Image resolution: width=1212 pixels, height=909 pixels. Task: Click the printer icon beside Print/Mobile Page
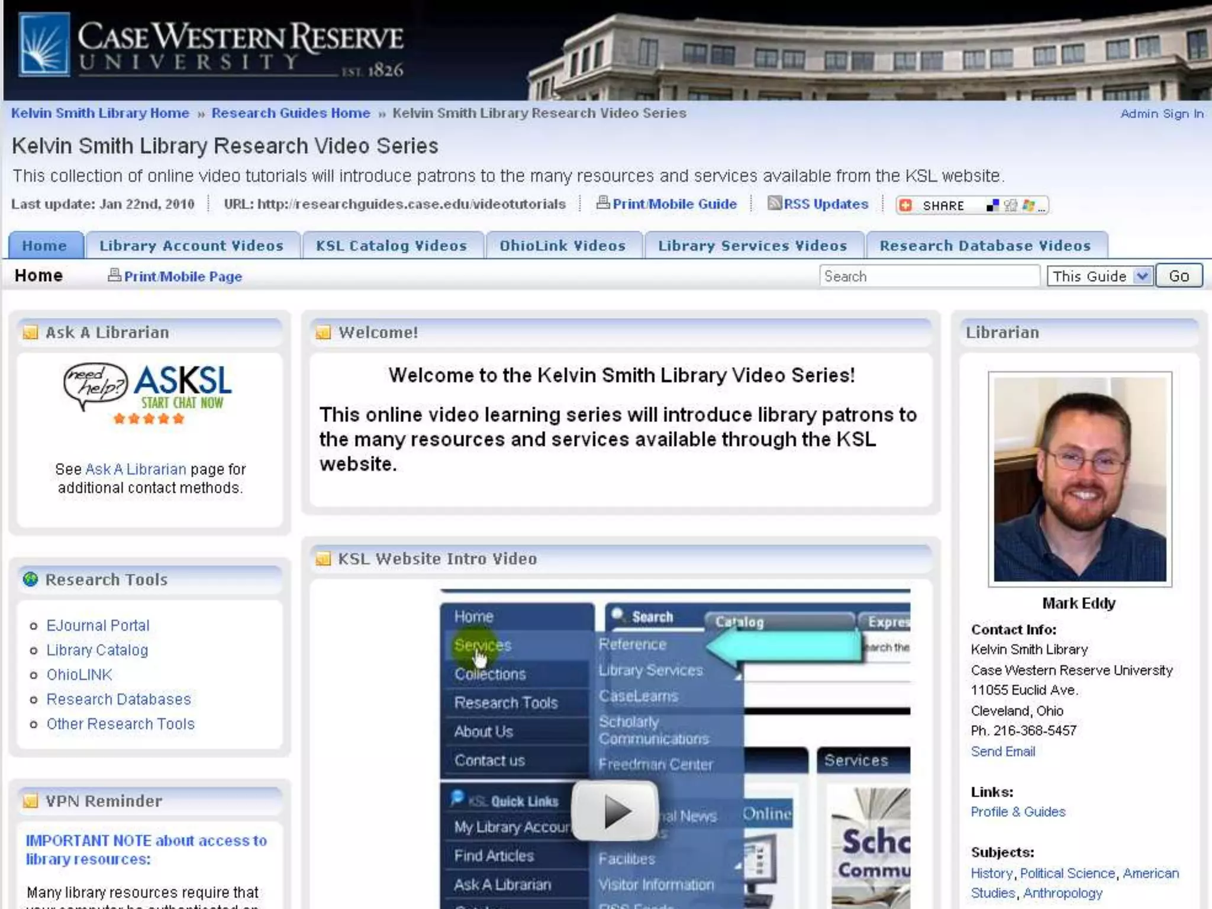click(114, 275)
